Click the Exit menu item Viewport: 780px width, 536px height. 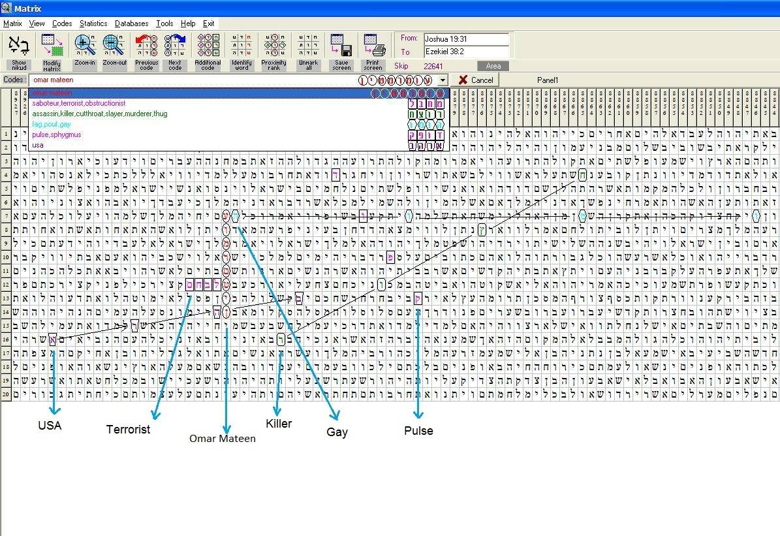[x=208, y=24]
